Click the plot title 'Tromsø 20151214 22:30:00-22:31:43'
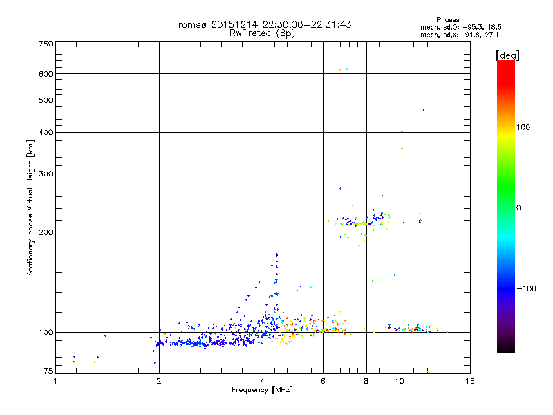553x415 pixels. (x=262, y=24)
